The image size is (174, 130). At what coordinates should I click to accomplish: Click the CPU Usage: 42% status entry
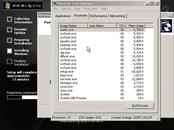94,118
